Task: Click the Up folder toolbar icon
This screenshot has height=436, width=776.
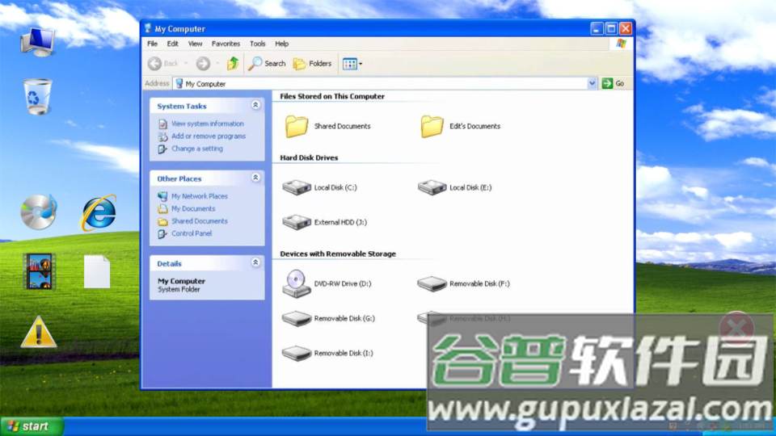Action: (233, 63)
